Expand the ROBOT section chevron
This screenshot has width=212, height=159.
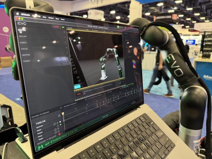click(66, 42)
